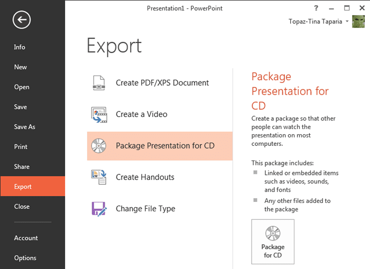
Task: Open the Print tab
Action: [33, 147]
